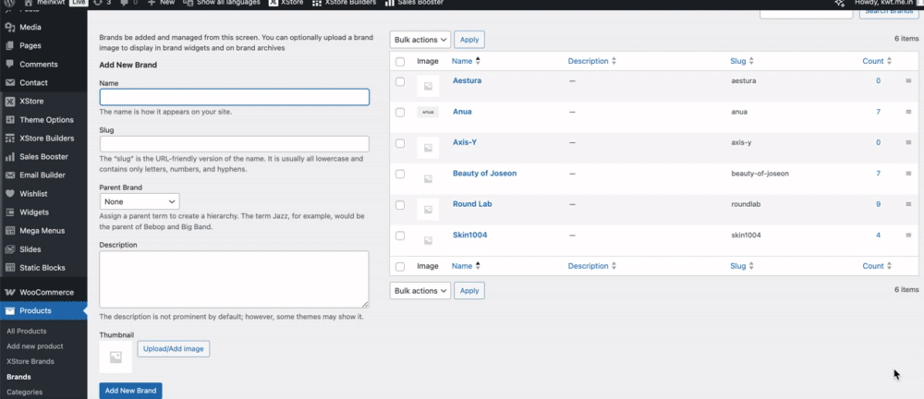Check the Beauty of Joseon row checkbox

pyautogui.click(x=400, y=174)
